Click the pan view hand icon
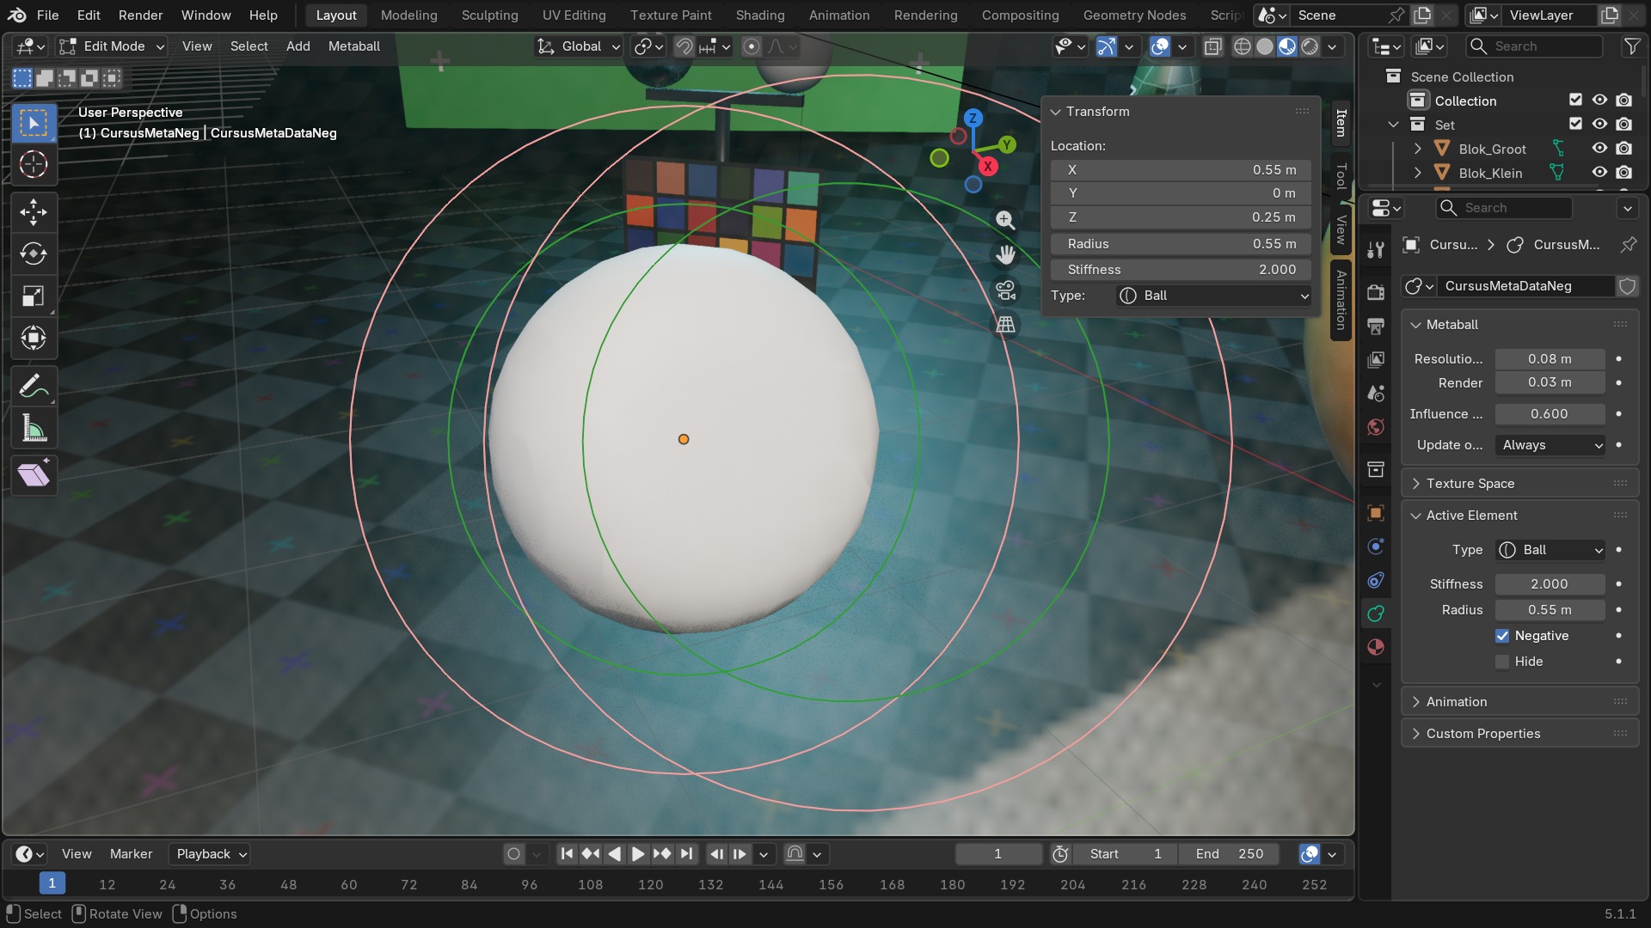Screen dimensions: 1651x928 [1005, 255]
